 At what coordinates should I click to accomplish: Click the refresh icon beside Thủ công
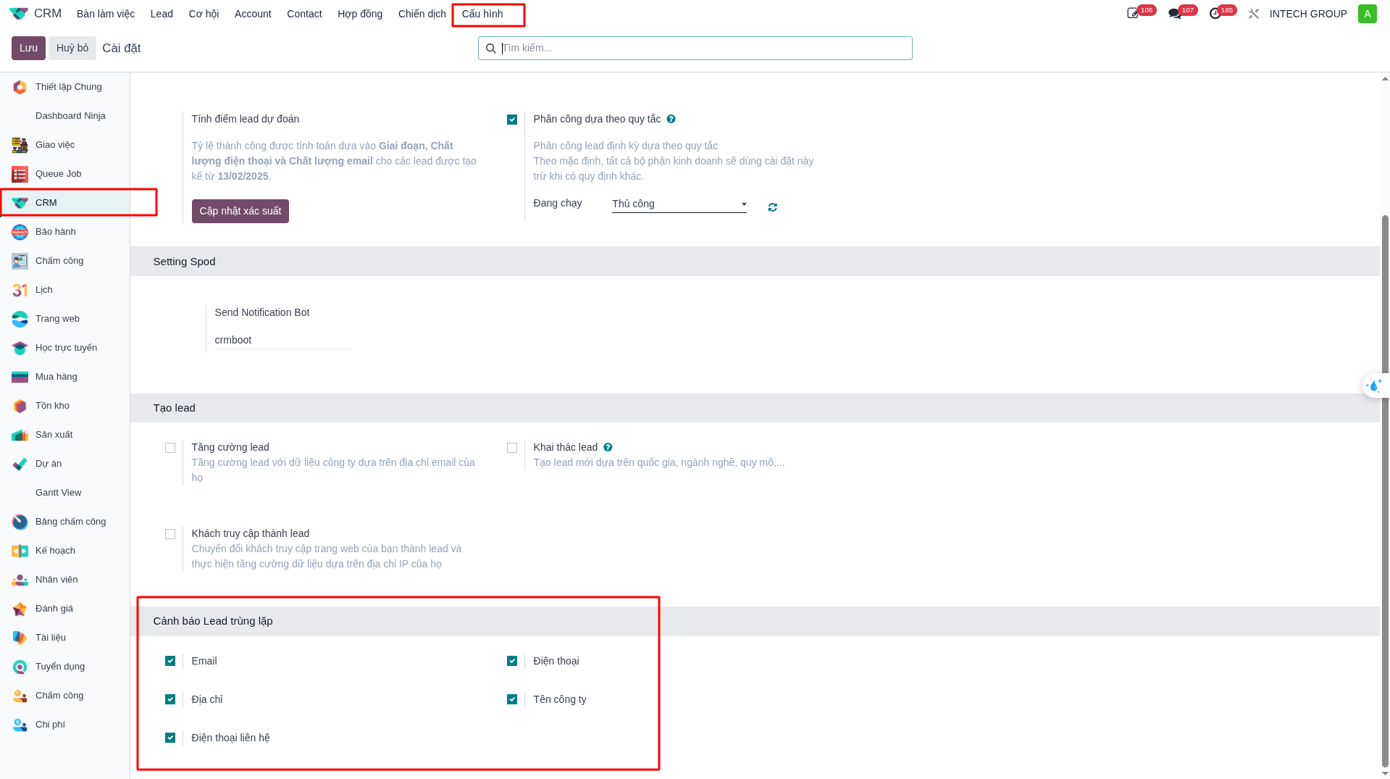[773, 207]
